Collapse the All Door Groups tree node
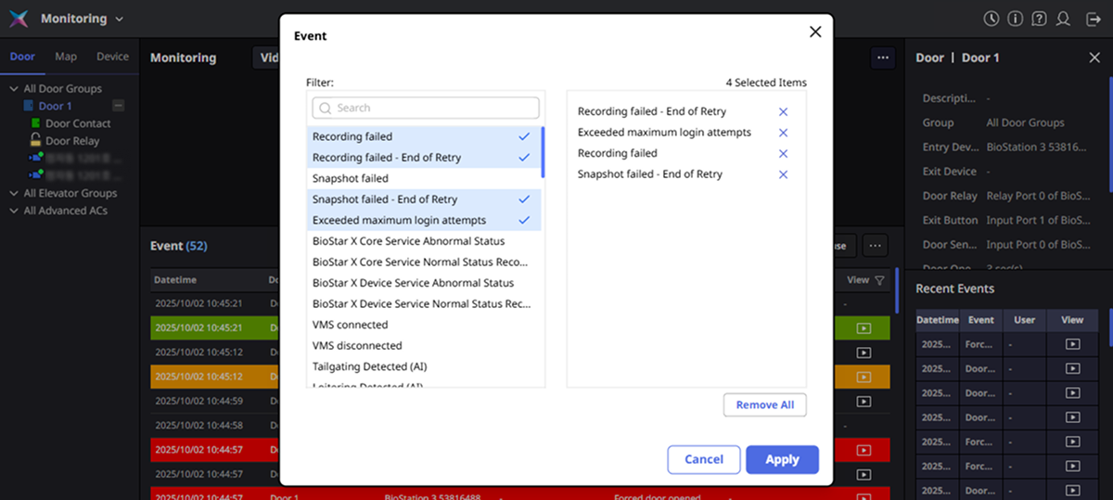 click(14, 89)
